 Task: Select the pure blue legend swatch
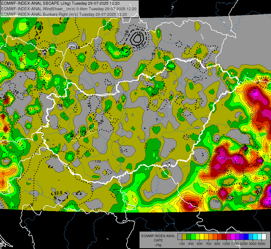246,237
